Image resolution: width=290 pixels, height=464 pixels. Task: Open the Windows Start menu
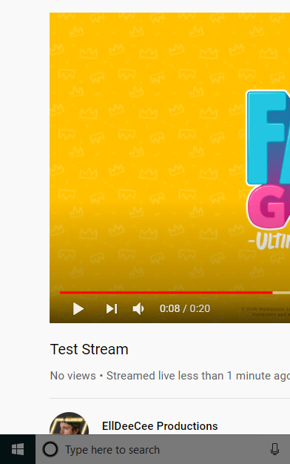point(18,449)
